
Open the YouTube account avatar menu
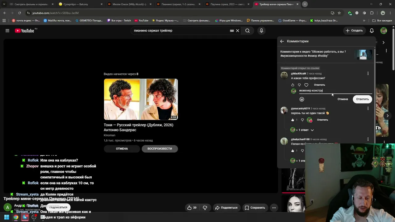click(x=384, y=31)
